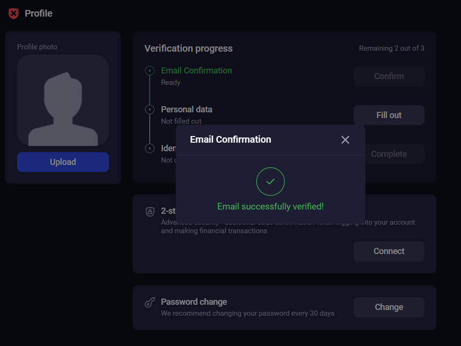The image size is (461, 346).
Task: Click the Complete verification button
Action: click(389, 154)
